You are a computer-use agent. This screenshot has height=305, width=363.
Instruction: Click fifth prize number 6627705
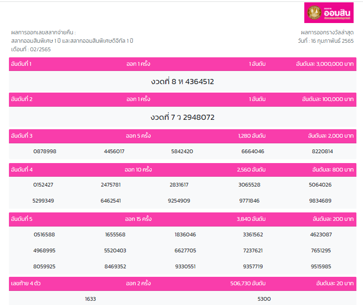pos(185,250)
